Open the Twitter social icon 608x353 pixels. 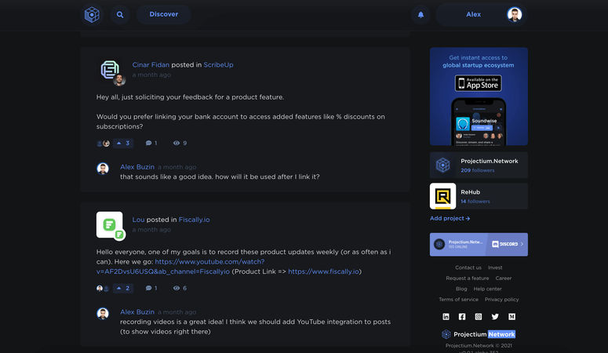click(495, 317)
